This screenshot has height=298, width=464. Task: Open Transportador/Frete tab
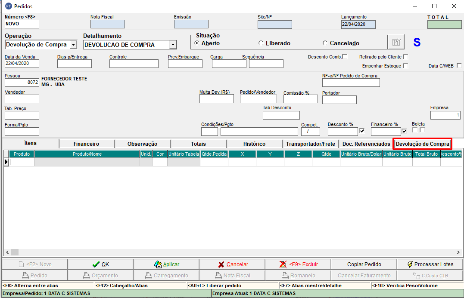[311, 144]
